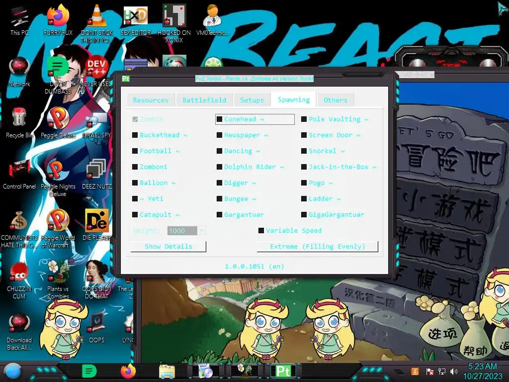Screen dimensions: 509x382
Task: Open the Network desktop icon
Action: point(19,72)
